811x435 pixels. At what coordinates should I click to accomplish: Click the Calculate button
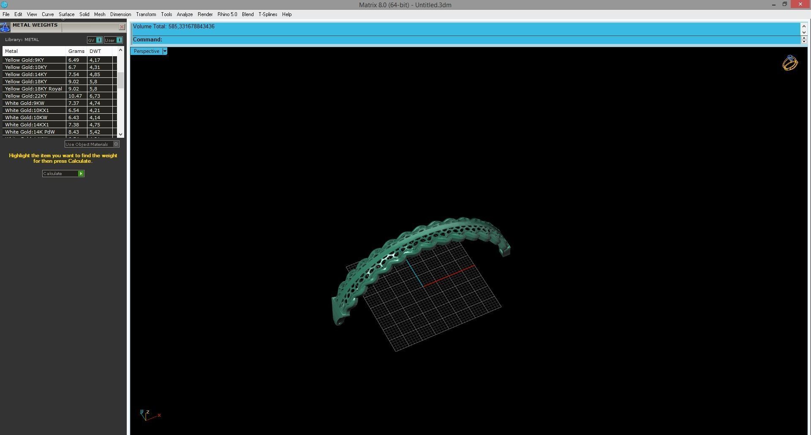pyautogui.click(x=63, y=174)
